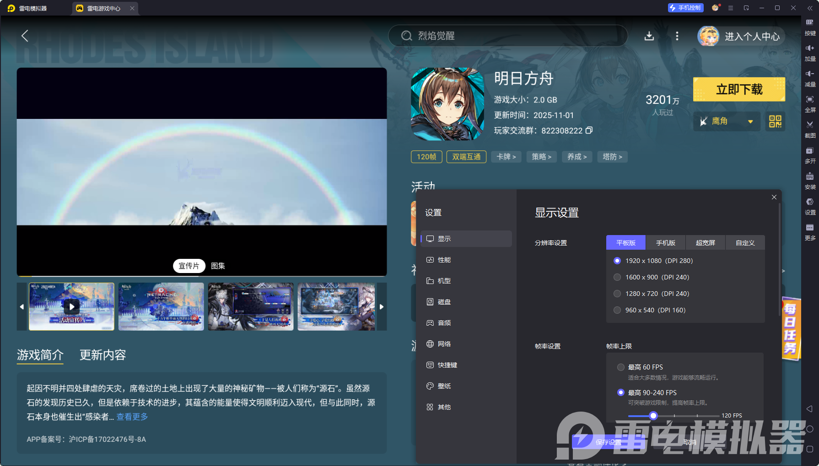Open the 鹰角 channel dropdown
This screenshot has height=466, width=819.
[x=727, y=121]
